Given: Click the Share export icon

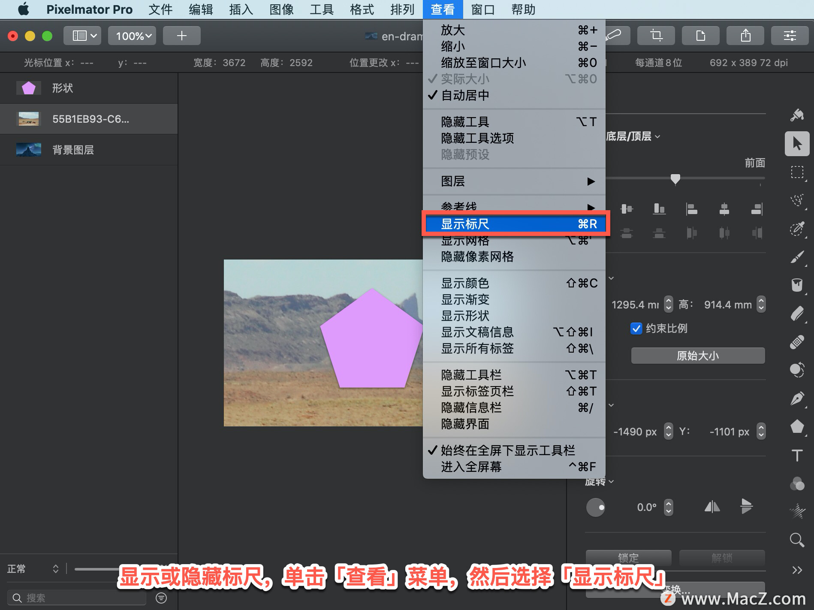Looking at the screenshot, I should coord(745,36).
